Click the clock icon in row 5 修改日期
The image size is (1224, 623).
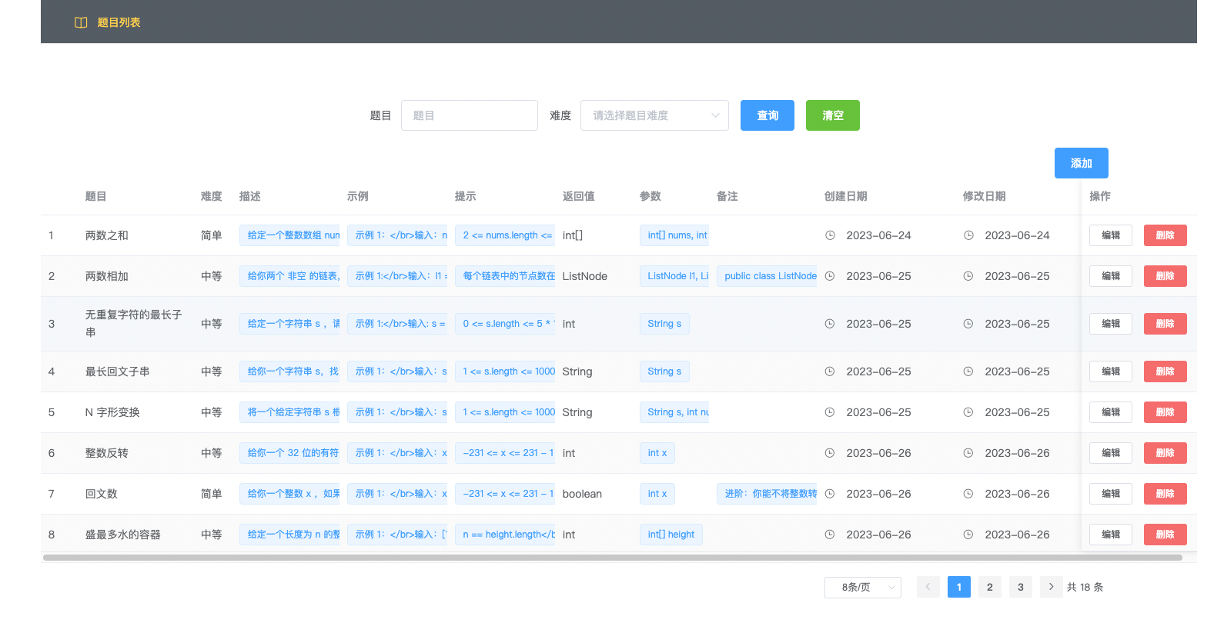coord(968,412)
